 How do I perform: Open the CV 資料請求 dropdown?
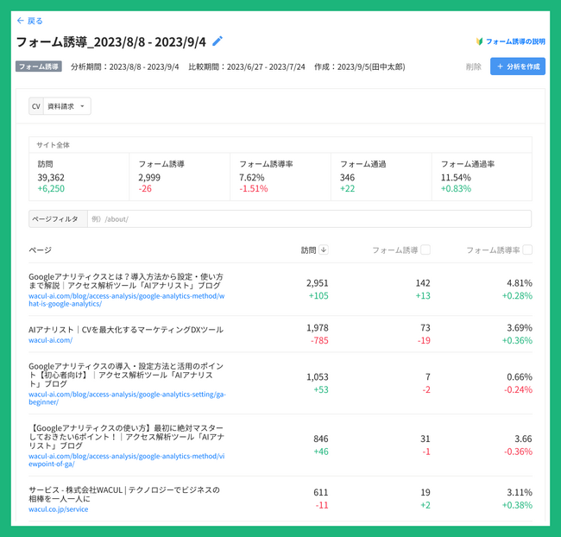coord(60,106)
